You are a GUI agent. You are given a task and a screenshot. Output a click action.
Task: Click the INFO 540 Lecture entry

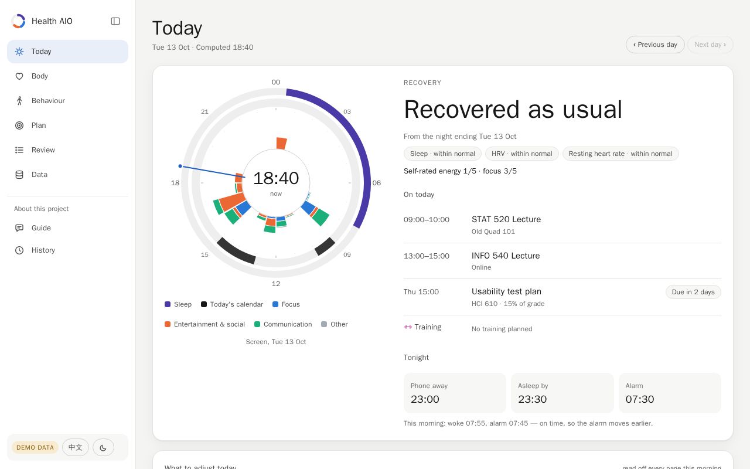pos(562,261)
